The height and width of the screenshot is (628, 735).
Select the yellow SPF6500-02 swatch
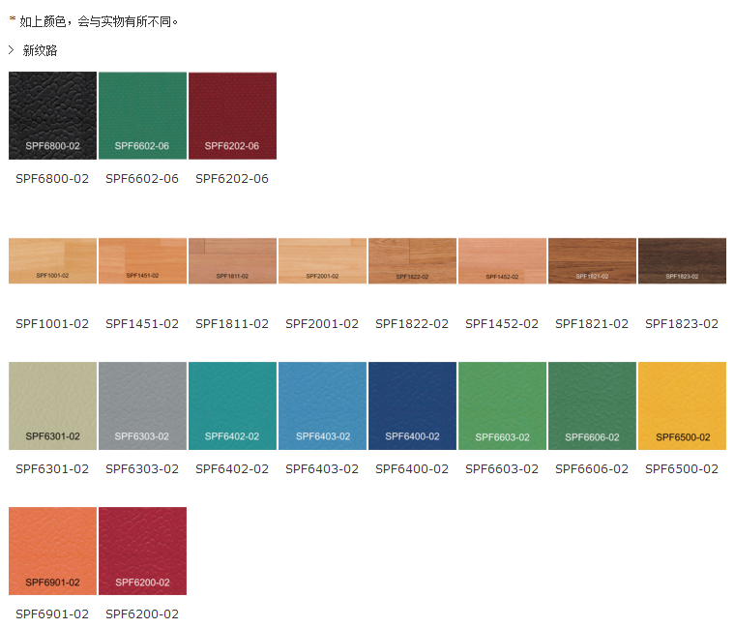click(x=682, y=405)
